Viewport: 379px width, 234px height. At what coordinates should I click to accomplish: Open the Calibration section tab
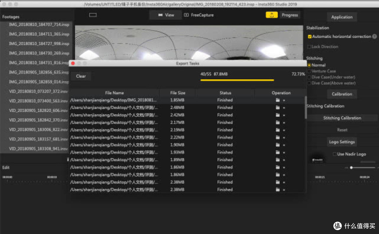[342, 94]
